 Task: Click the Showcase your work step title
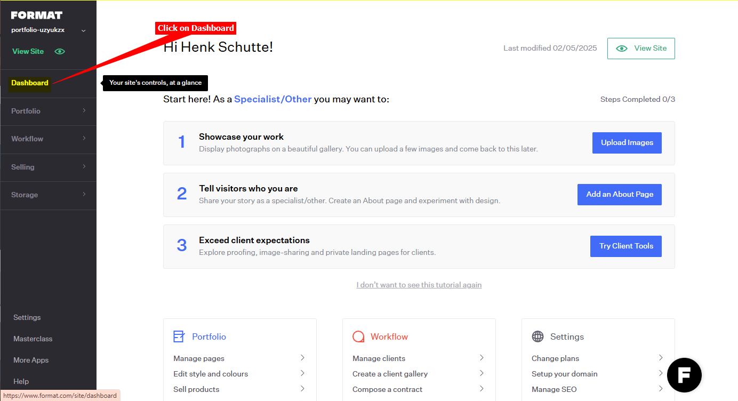point(241,137)
